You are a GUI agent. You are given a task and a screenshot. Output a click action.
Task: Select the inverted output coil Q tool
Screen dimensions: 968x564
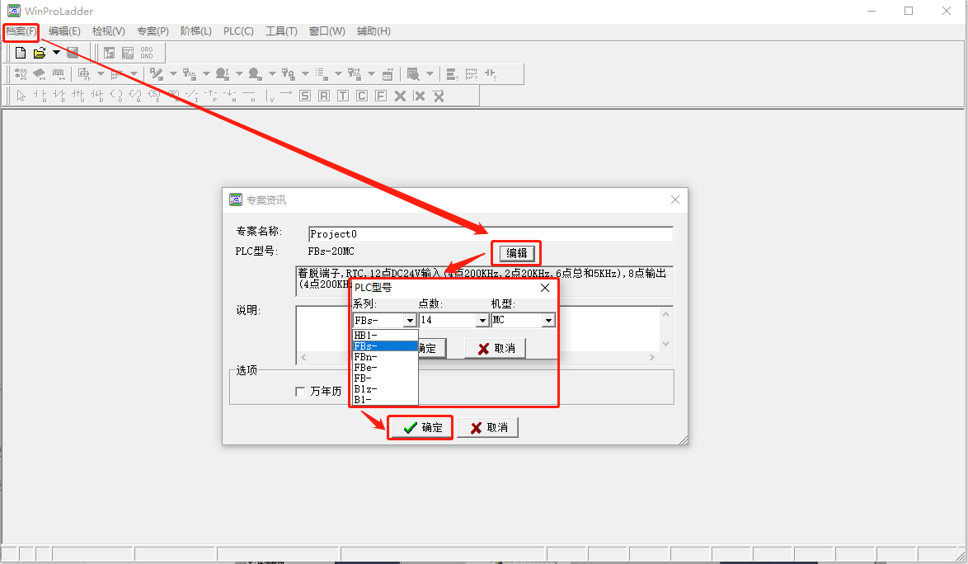tap(134, 96)
